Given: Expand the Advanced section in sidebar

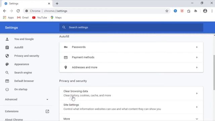Looking at the screenshot, I should pos(27,99).
